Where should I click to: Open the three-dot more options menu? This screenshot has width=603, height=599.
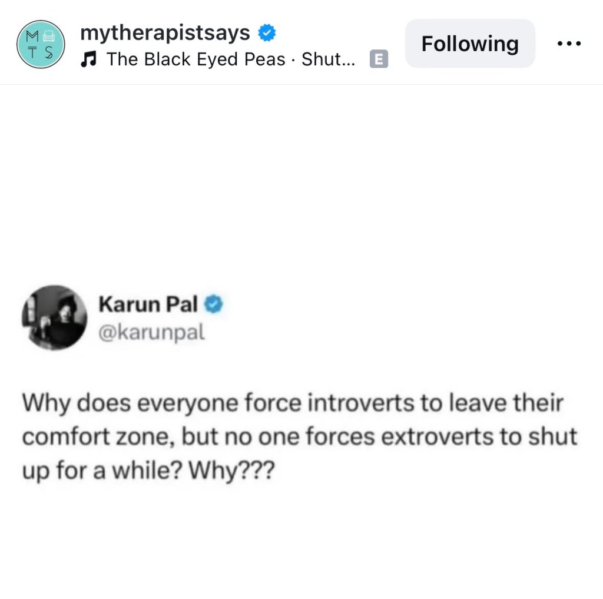point(569,44)
